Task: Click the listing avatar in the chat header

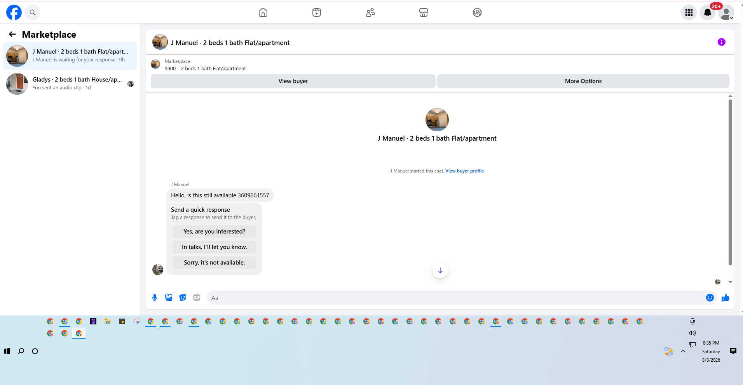Action: 160,42
